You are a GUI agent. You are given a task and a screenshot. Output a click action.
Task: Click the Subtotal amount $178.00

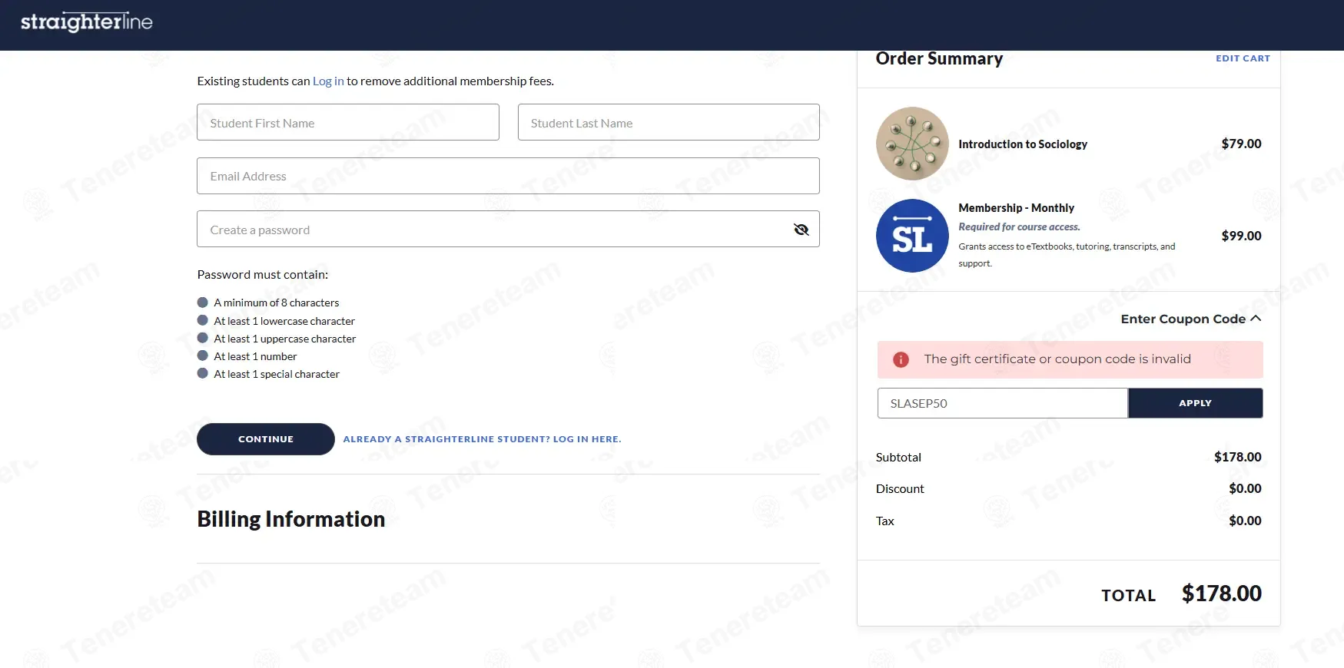click(1237, 457)
